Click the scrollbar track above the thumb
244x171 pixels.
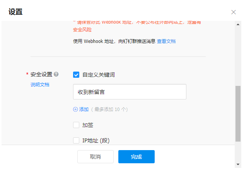tap(238, 56)
